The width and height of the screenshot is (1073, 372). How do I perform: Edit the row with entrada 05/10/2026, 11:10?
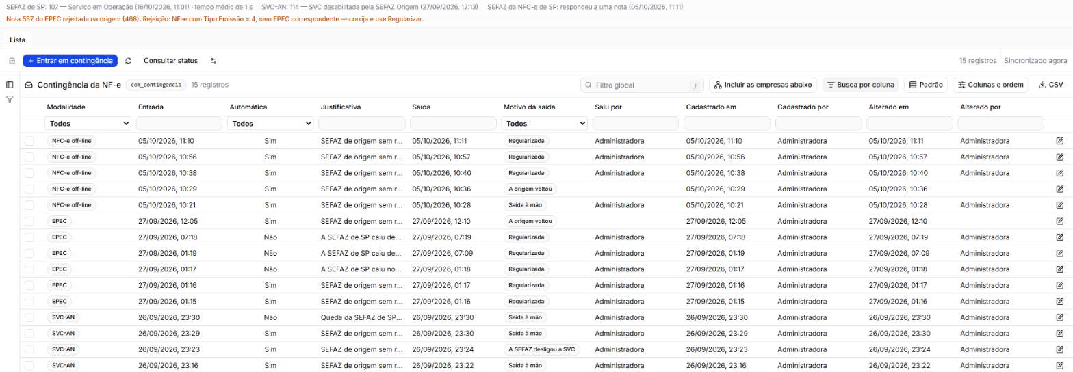click(x=1060, y=141)
